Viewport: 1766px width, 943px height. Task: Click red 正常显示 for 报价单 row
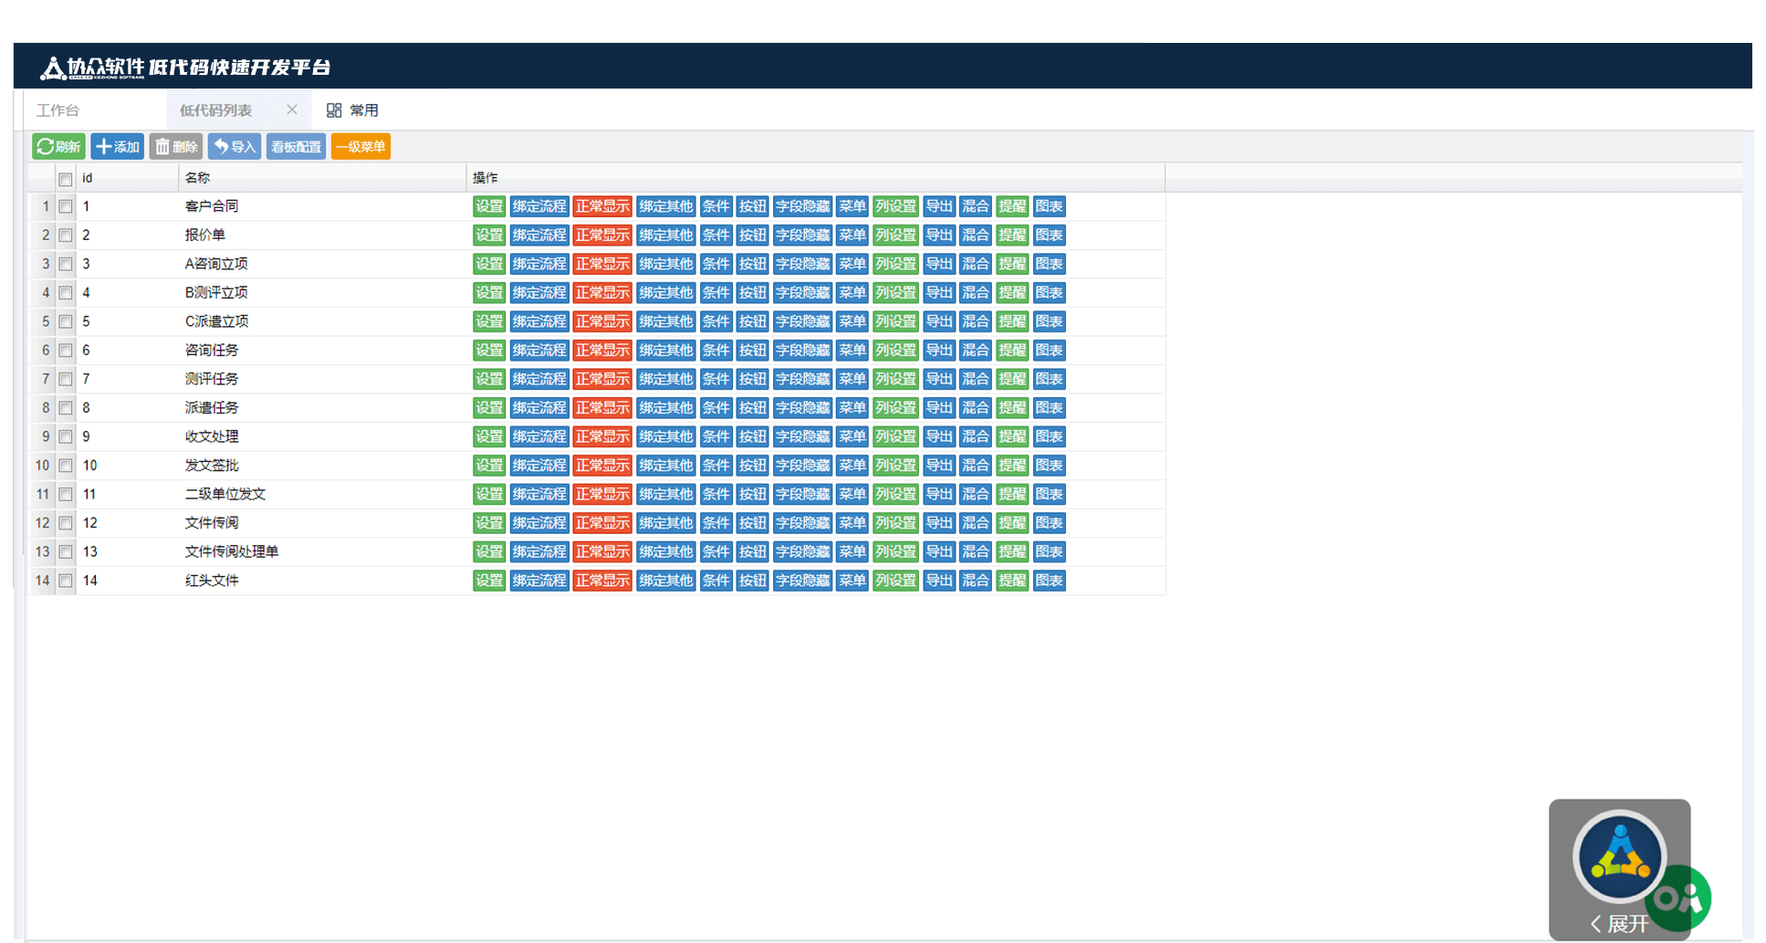point(602,236)
